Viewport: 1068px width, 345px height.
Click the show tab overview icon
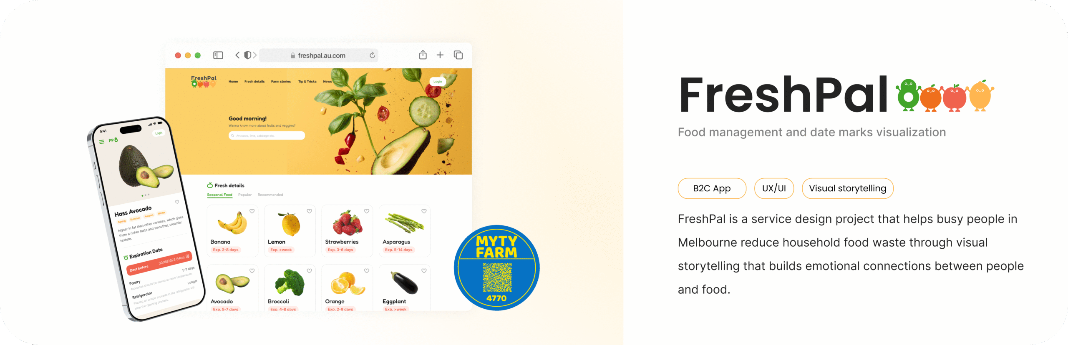(x=458, y=55)
